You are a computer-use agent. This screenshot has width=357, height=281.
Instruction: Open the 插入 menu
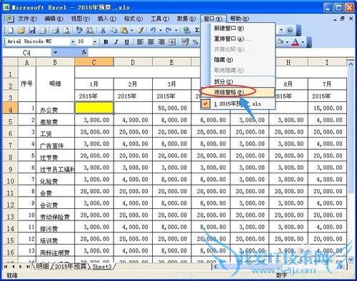pos(107,19)
